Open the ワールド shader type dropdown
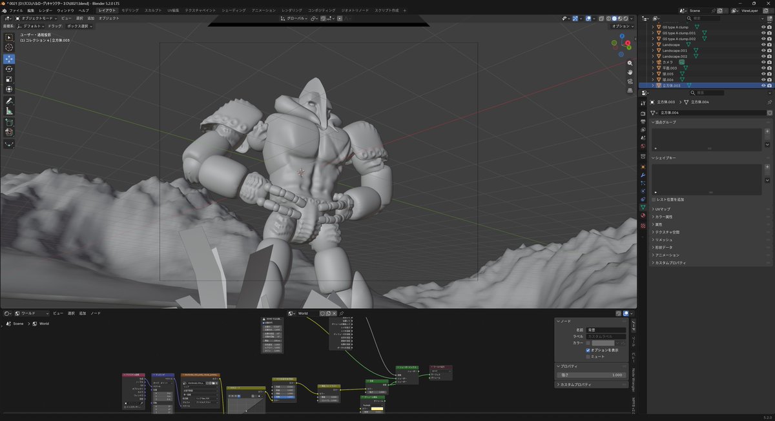Image resolution: width=775 pixels, height=421 pixels. click(x=32, y=313)
